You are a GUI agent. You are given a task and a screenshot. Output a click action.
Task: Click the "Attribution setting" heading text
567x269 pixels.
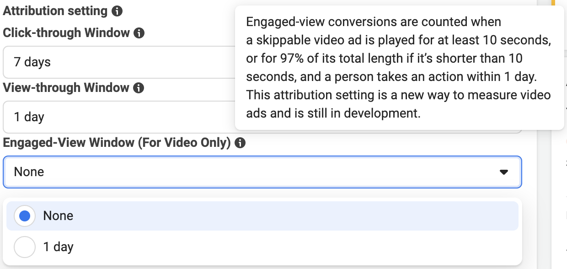tap(55, 11)
